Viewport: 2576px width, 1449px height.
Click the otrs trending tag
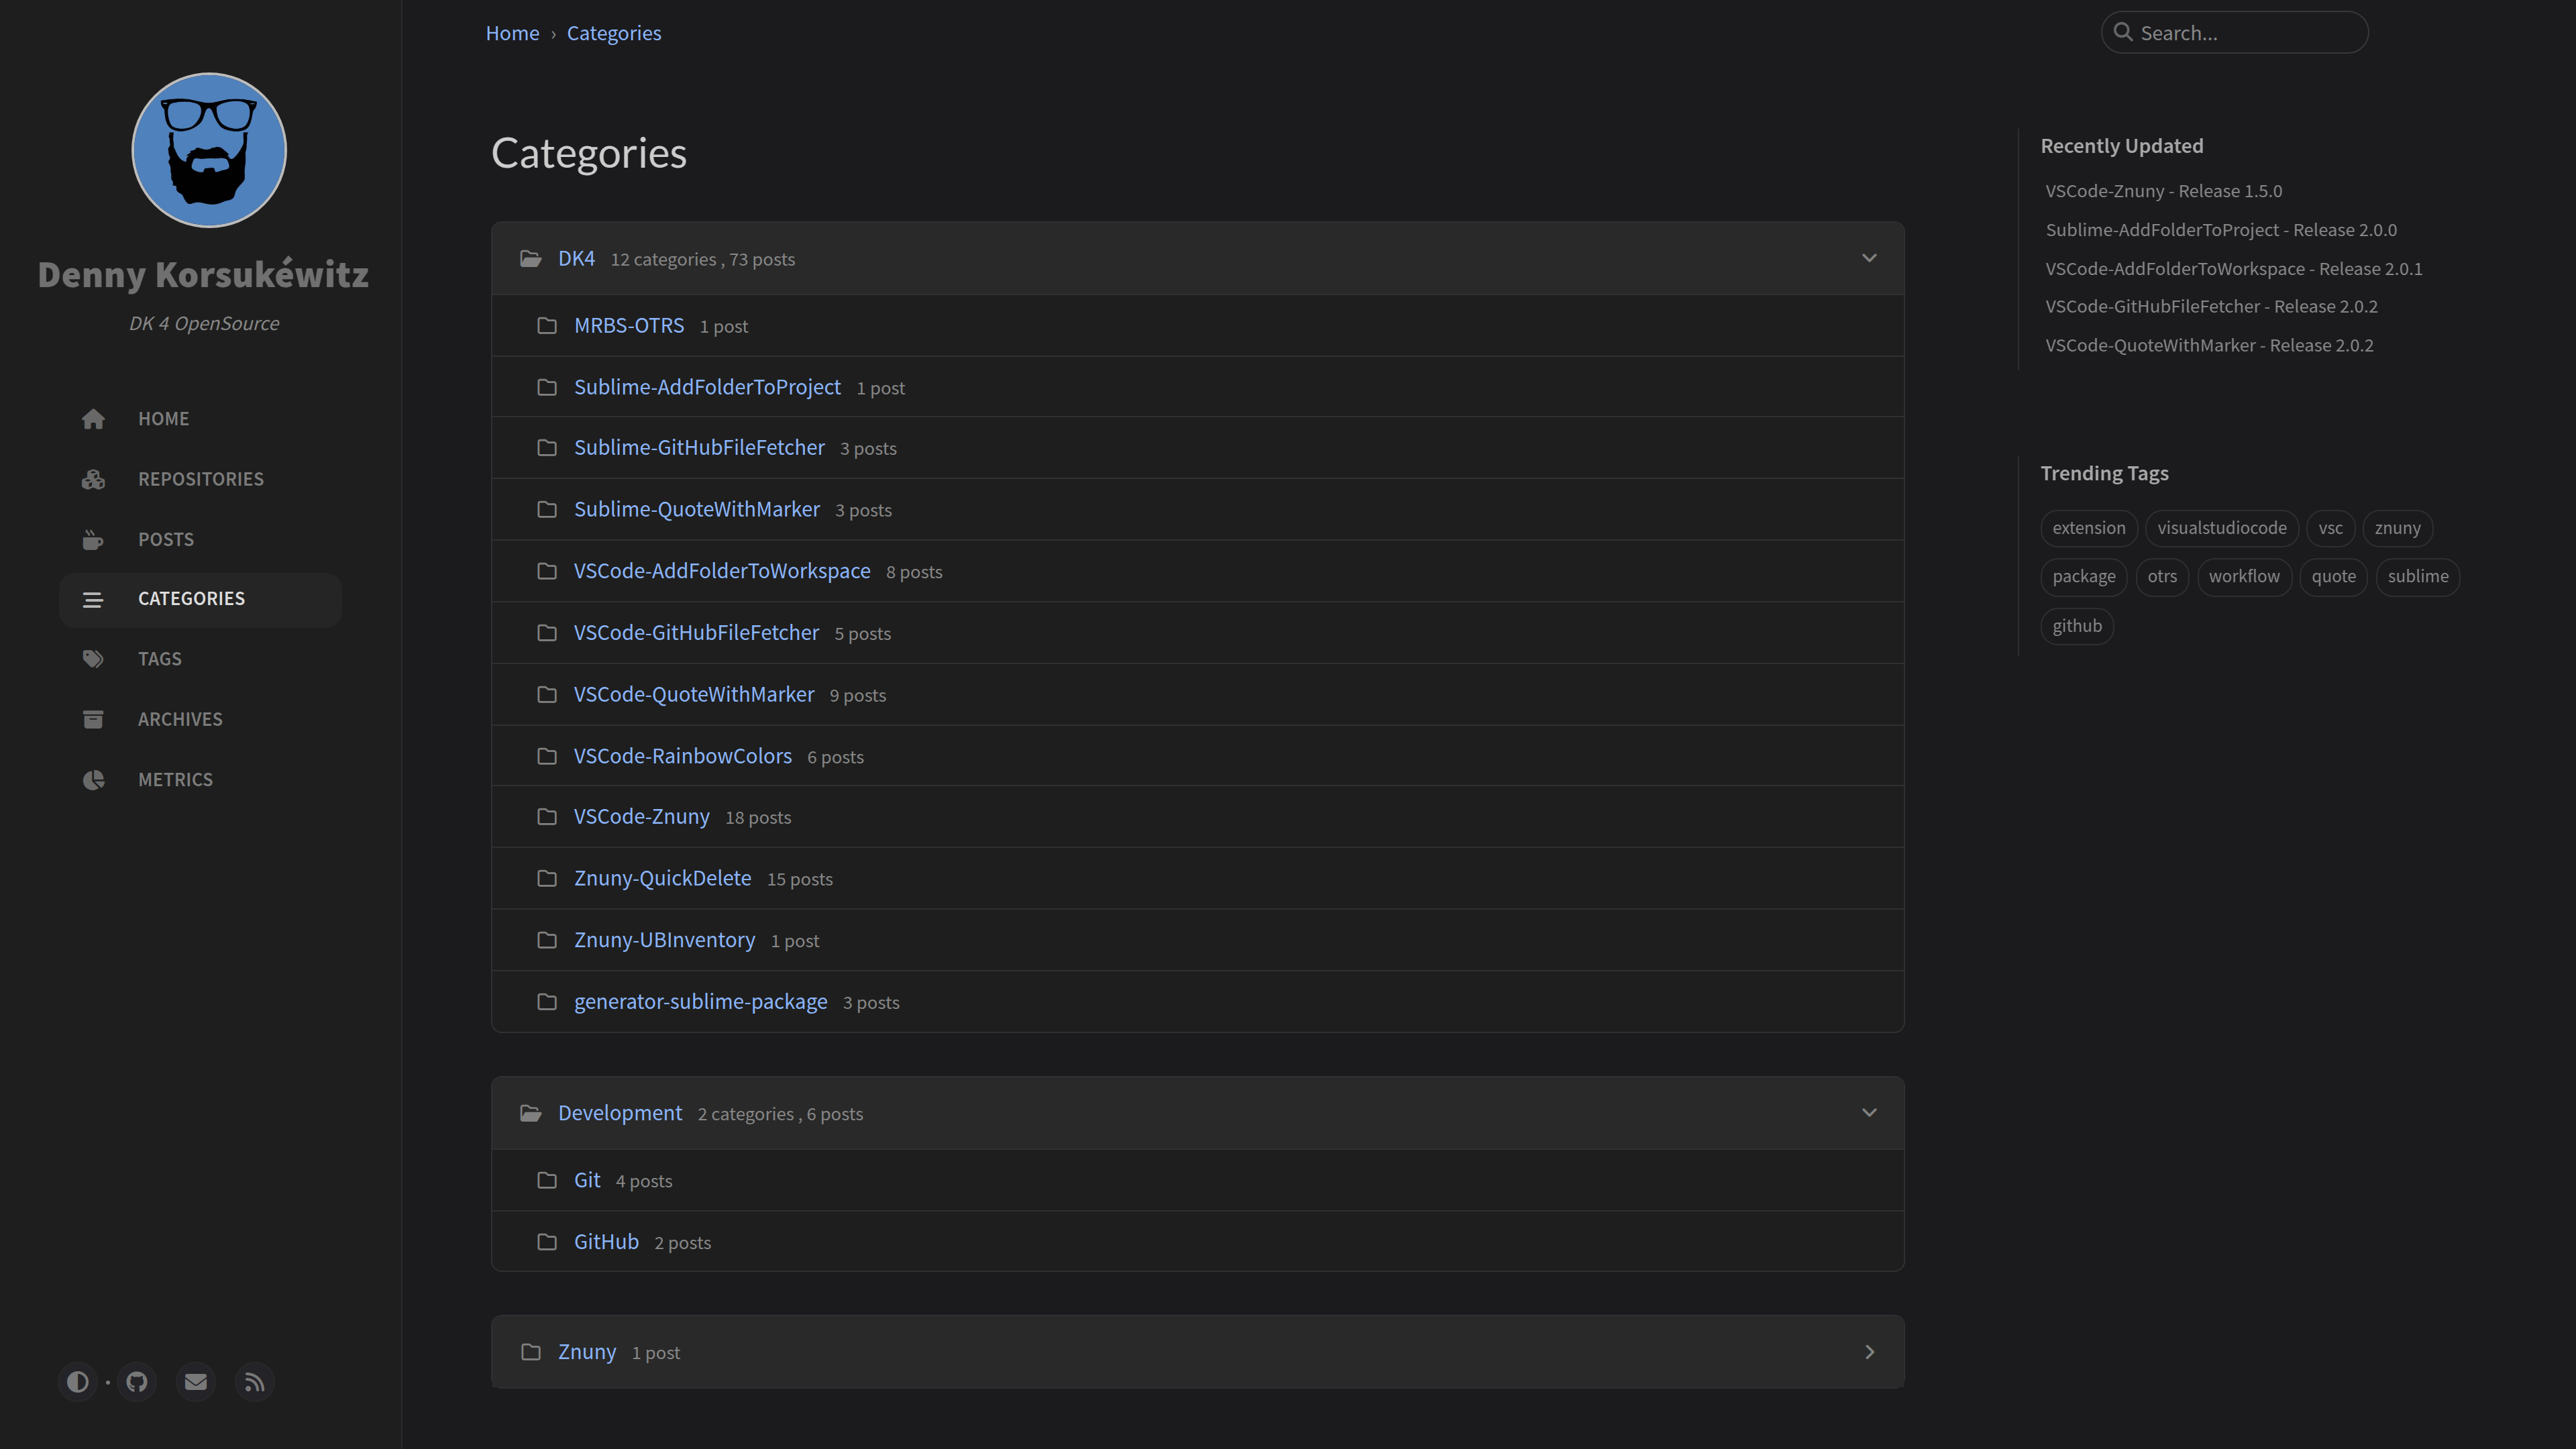tap(2162, 577)
